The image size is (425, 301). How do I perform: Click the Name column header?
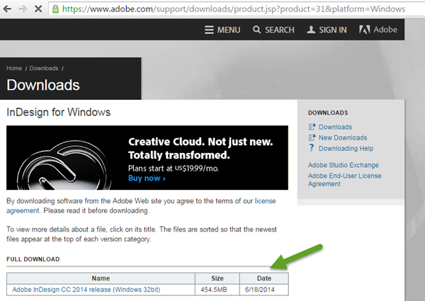101,278
